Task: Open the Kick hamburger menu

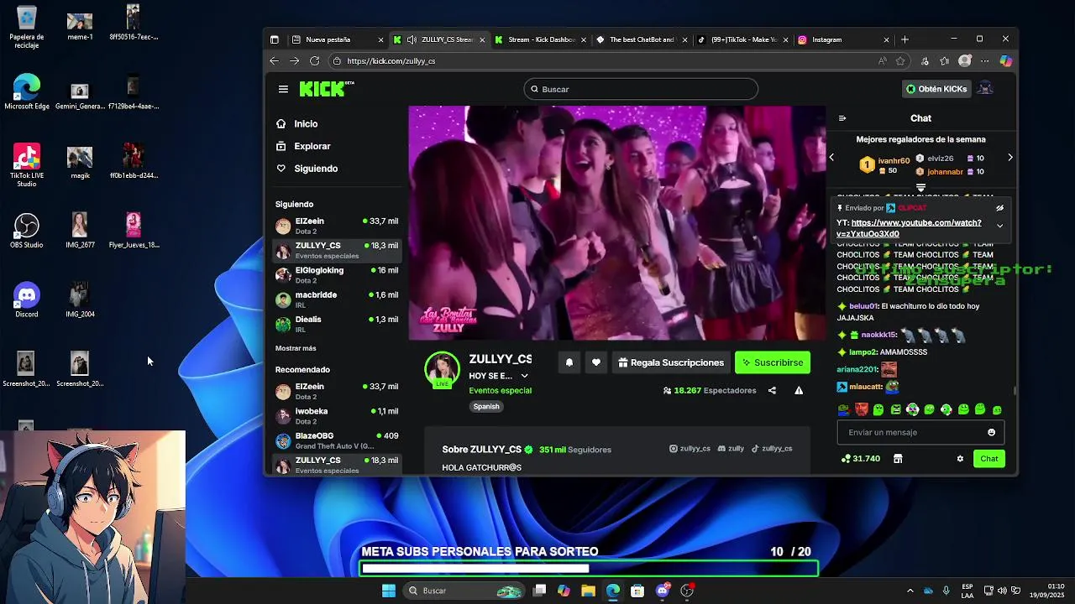Action: tap(283, 89)
